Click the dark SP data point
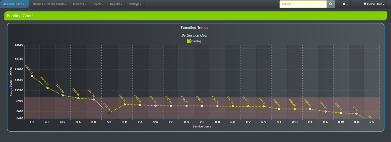 point(109,113)
